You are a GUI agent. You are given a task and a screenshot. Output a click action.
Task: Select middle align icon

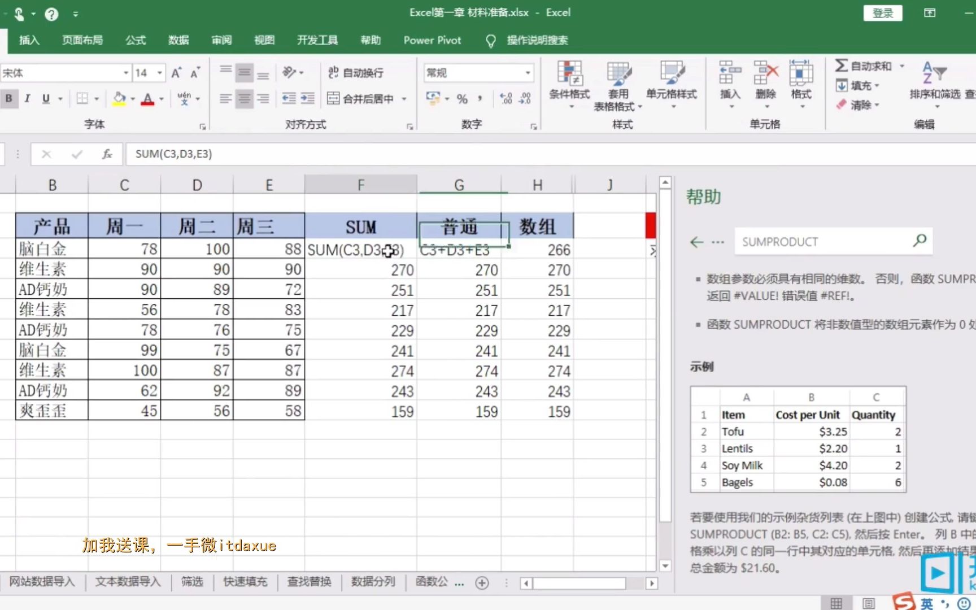(x=244, y=72)
